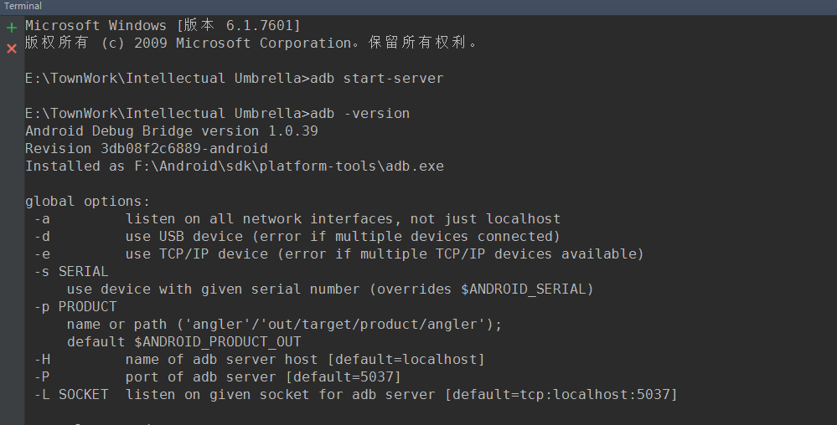Click the 'Installed as' adb.exe path line

click(x=234, y=166)
